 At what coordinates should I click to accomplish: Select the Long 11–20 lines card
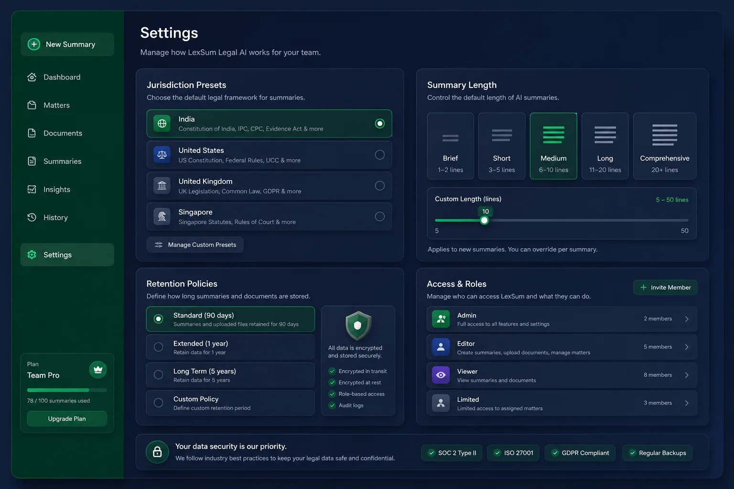pos(605,146)
